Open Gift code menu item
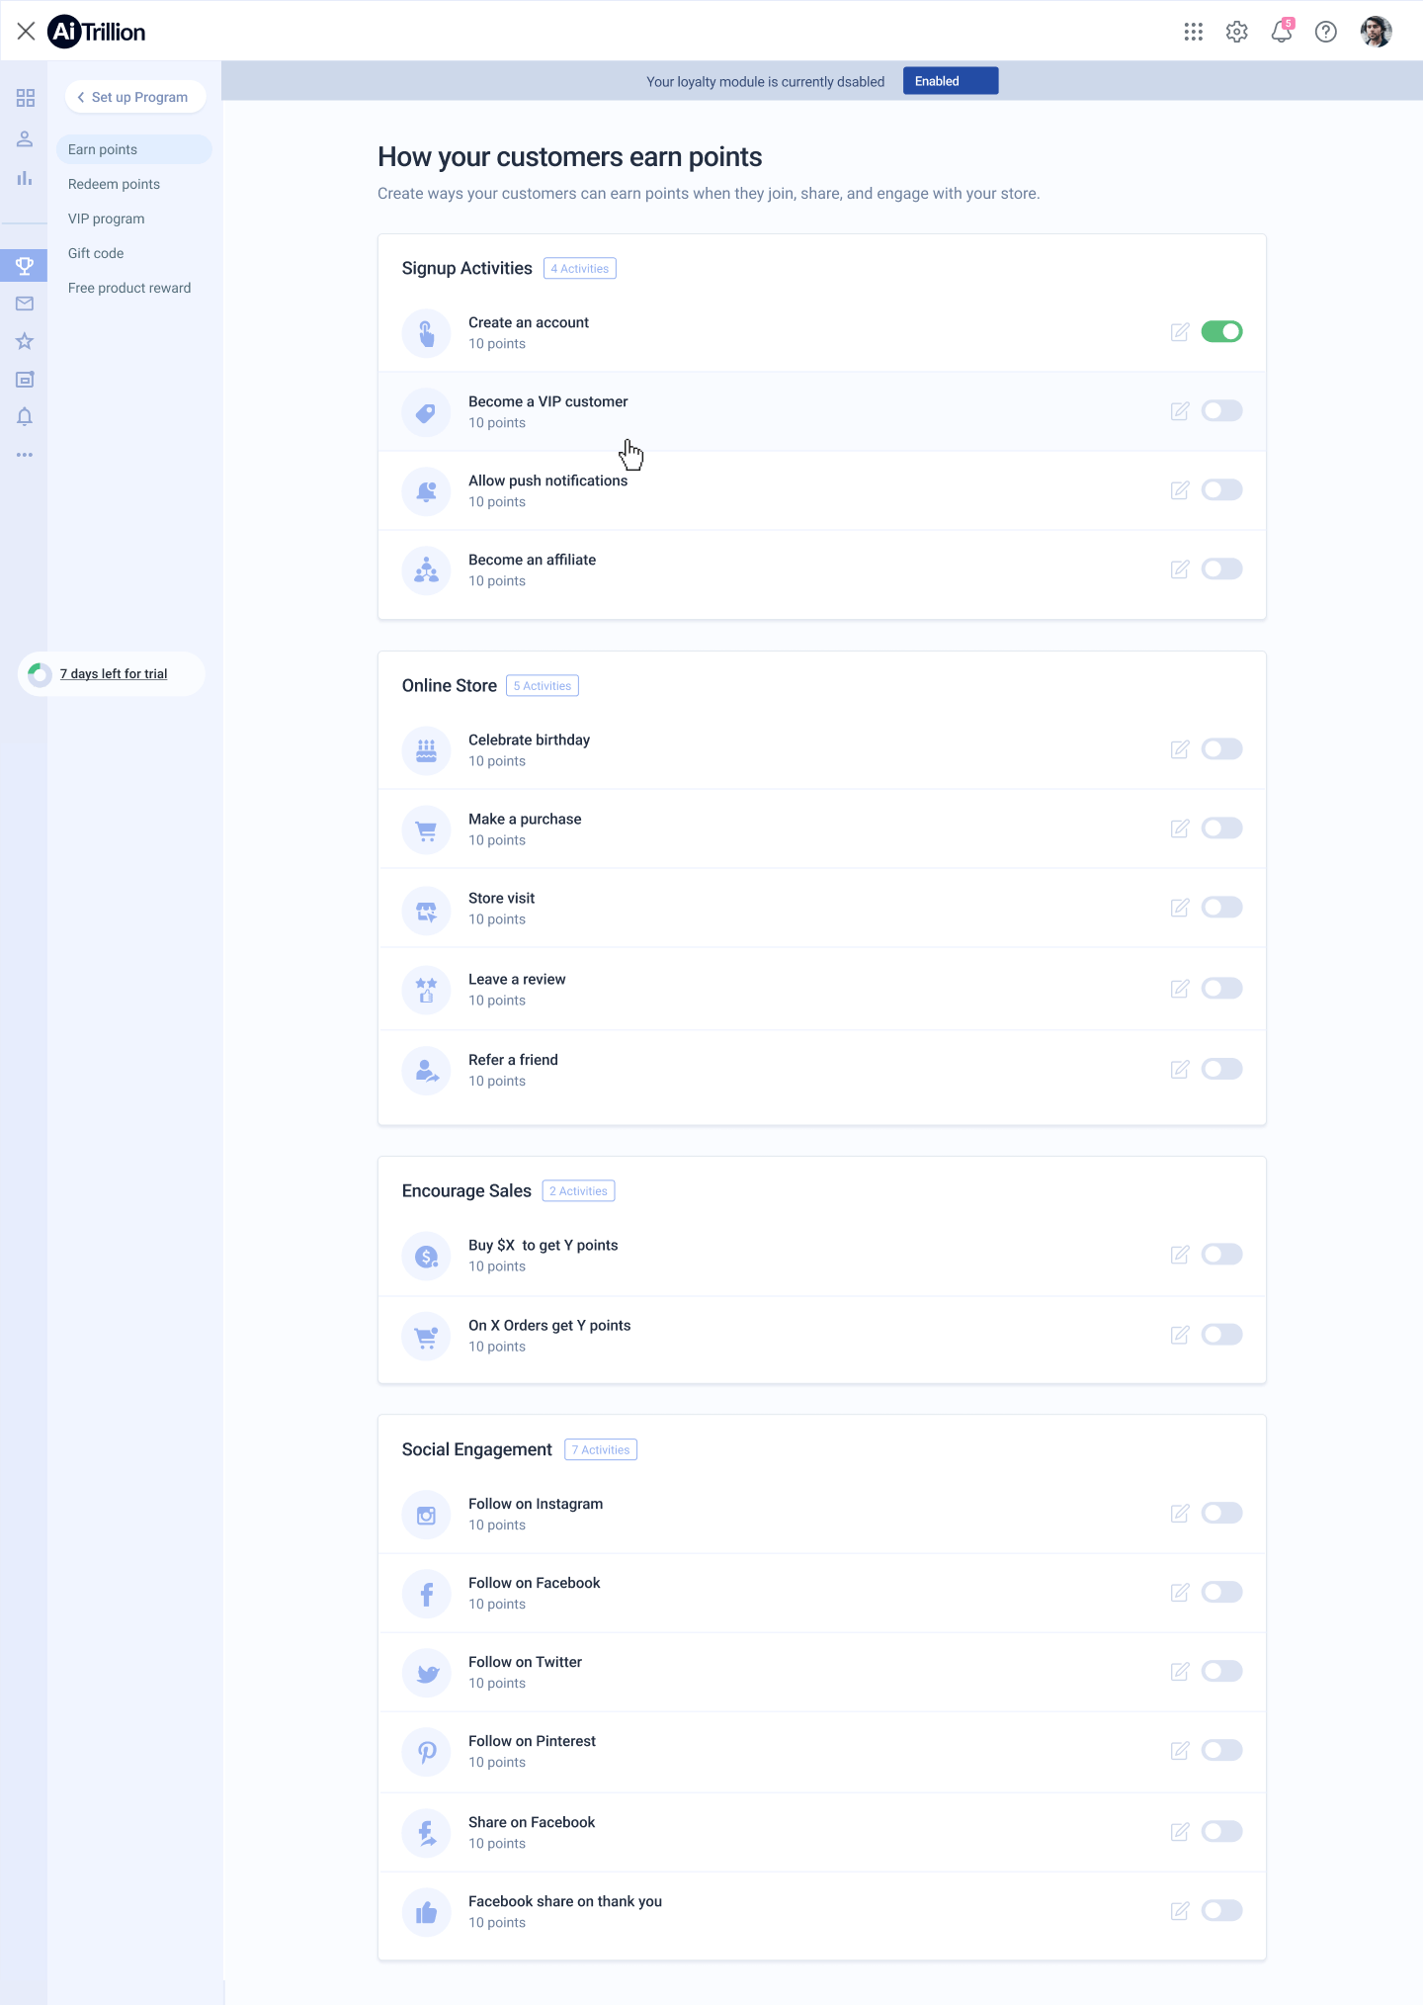This screenshot has width=1423, height=2005. coord(96,253)
